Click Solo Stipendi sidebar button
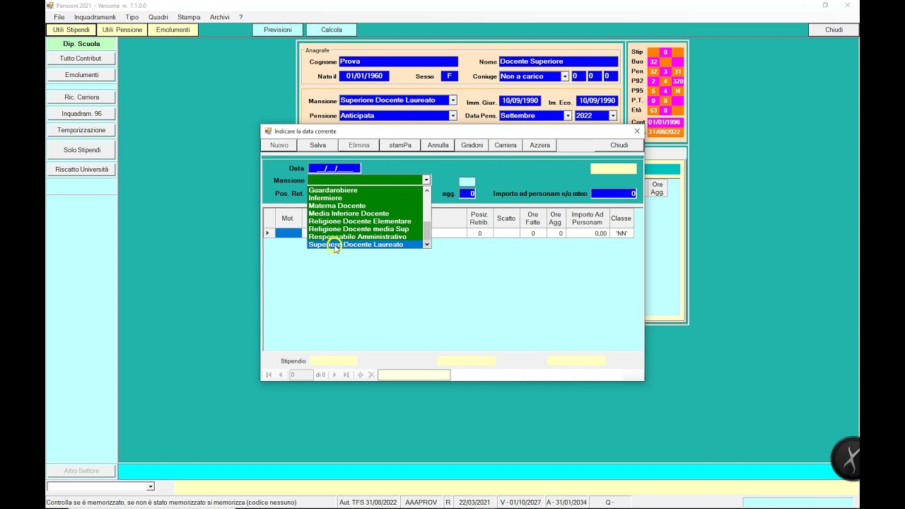This screenshot has height=509, width=905. [81, 150]
